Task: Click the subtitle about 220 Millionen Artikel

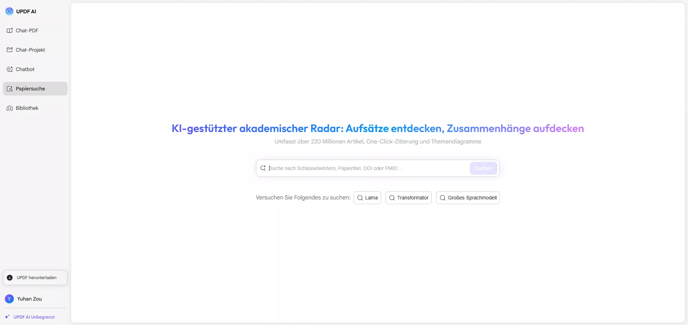Action: (378, 142)
